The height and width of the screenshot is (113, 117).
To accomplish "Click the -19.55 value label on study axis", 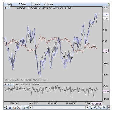I will (106, 92).
